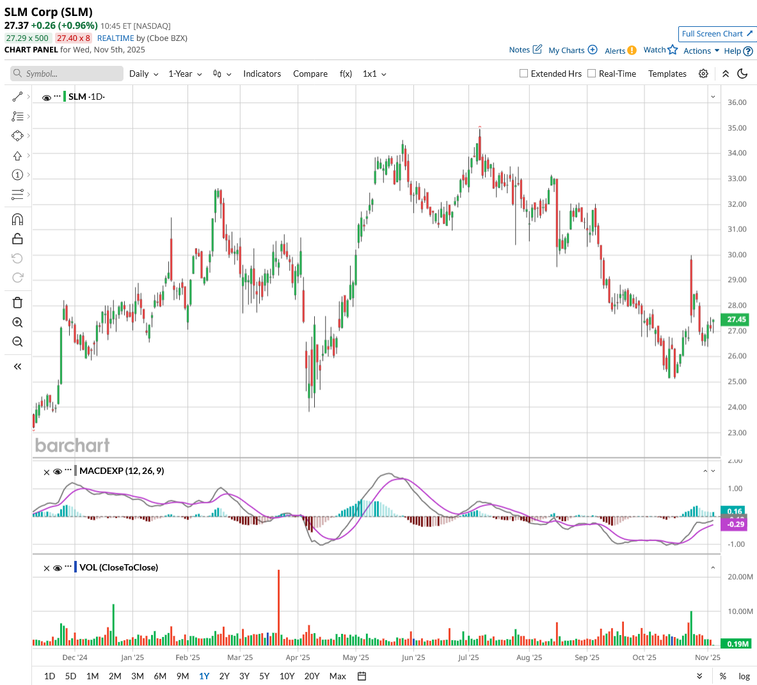Toggle the magnet snap mode
The width and height of the screenshot is (757, 685).
click(17, 219)
